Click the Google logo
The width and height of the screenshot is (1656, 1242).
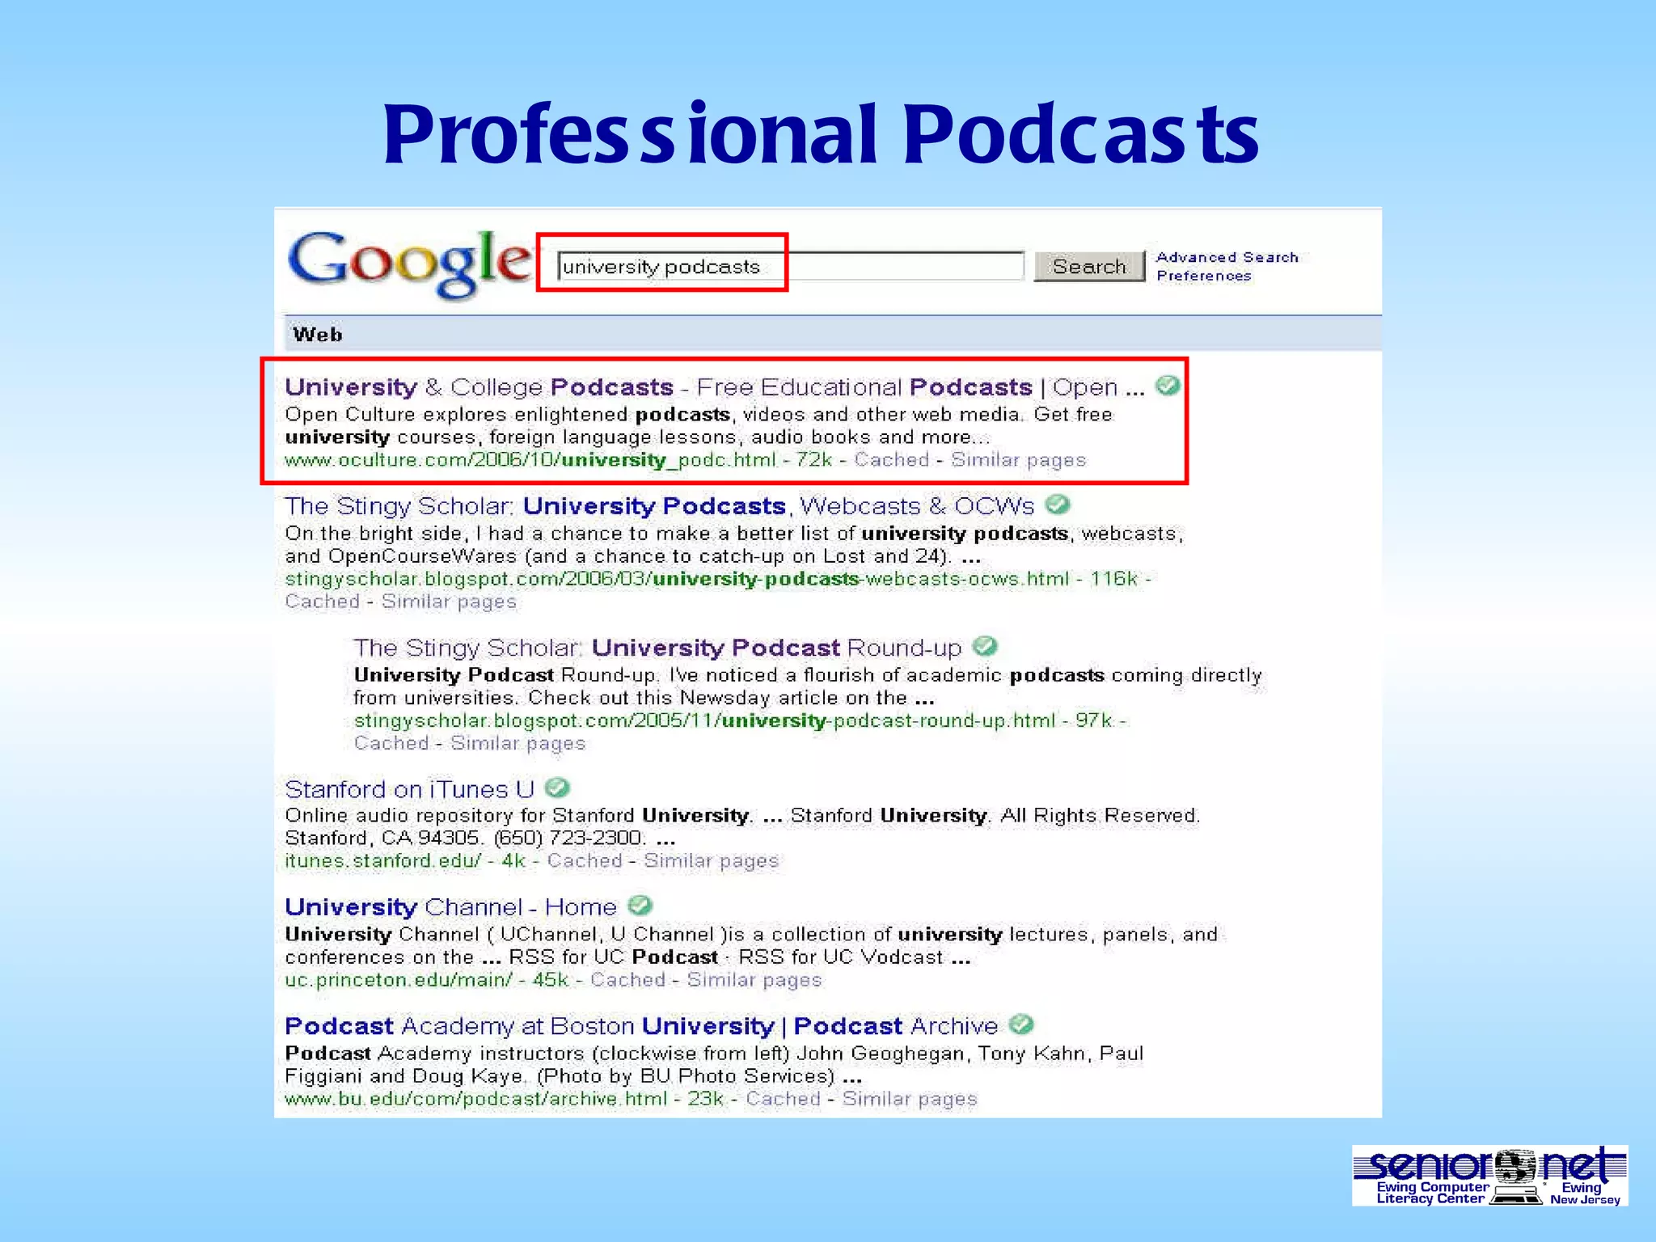point(409,264)
